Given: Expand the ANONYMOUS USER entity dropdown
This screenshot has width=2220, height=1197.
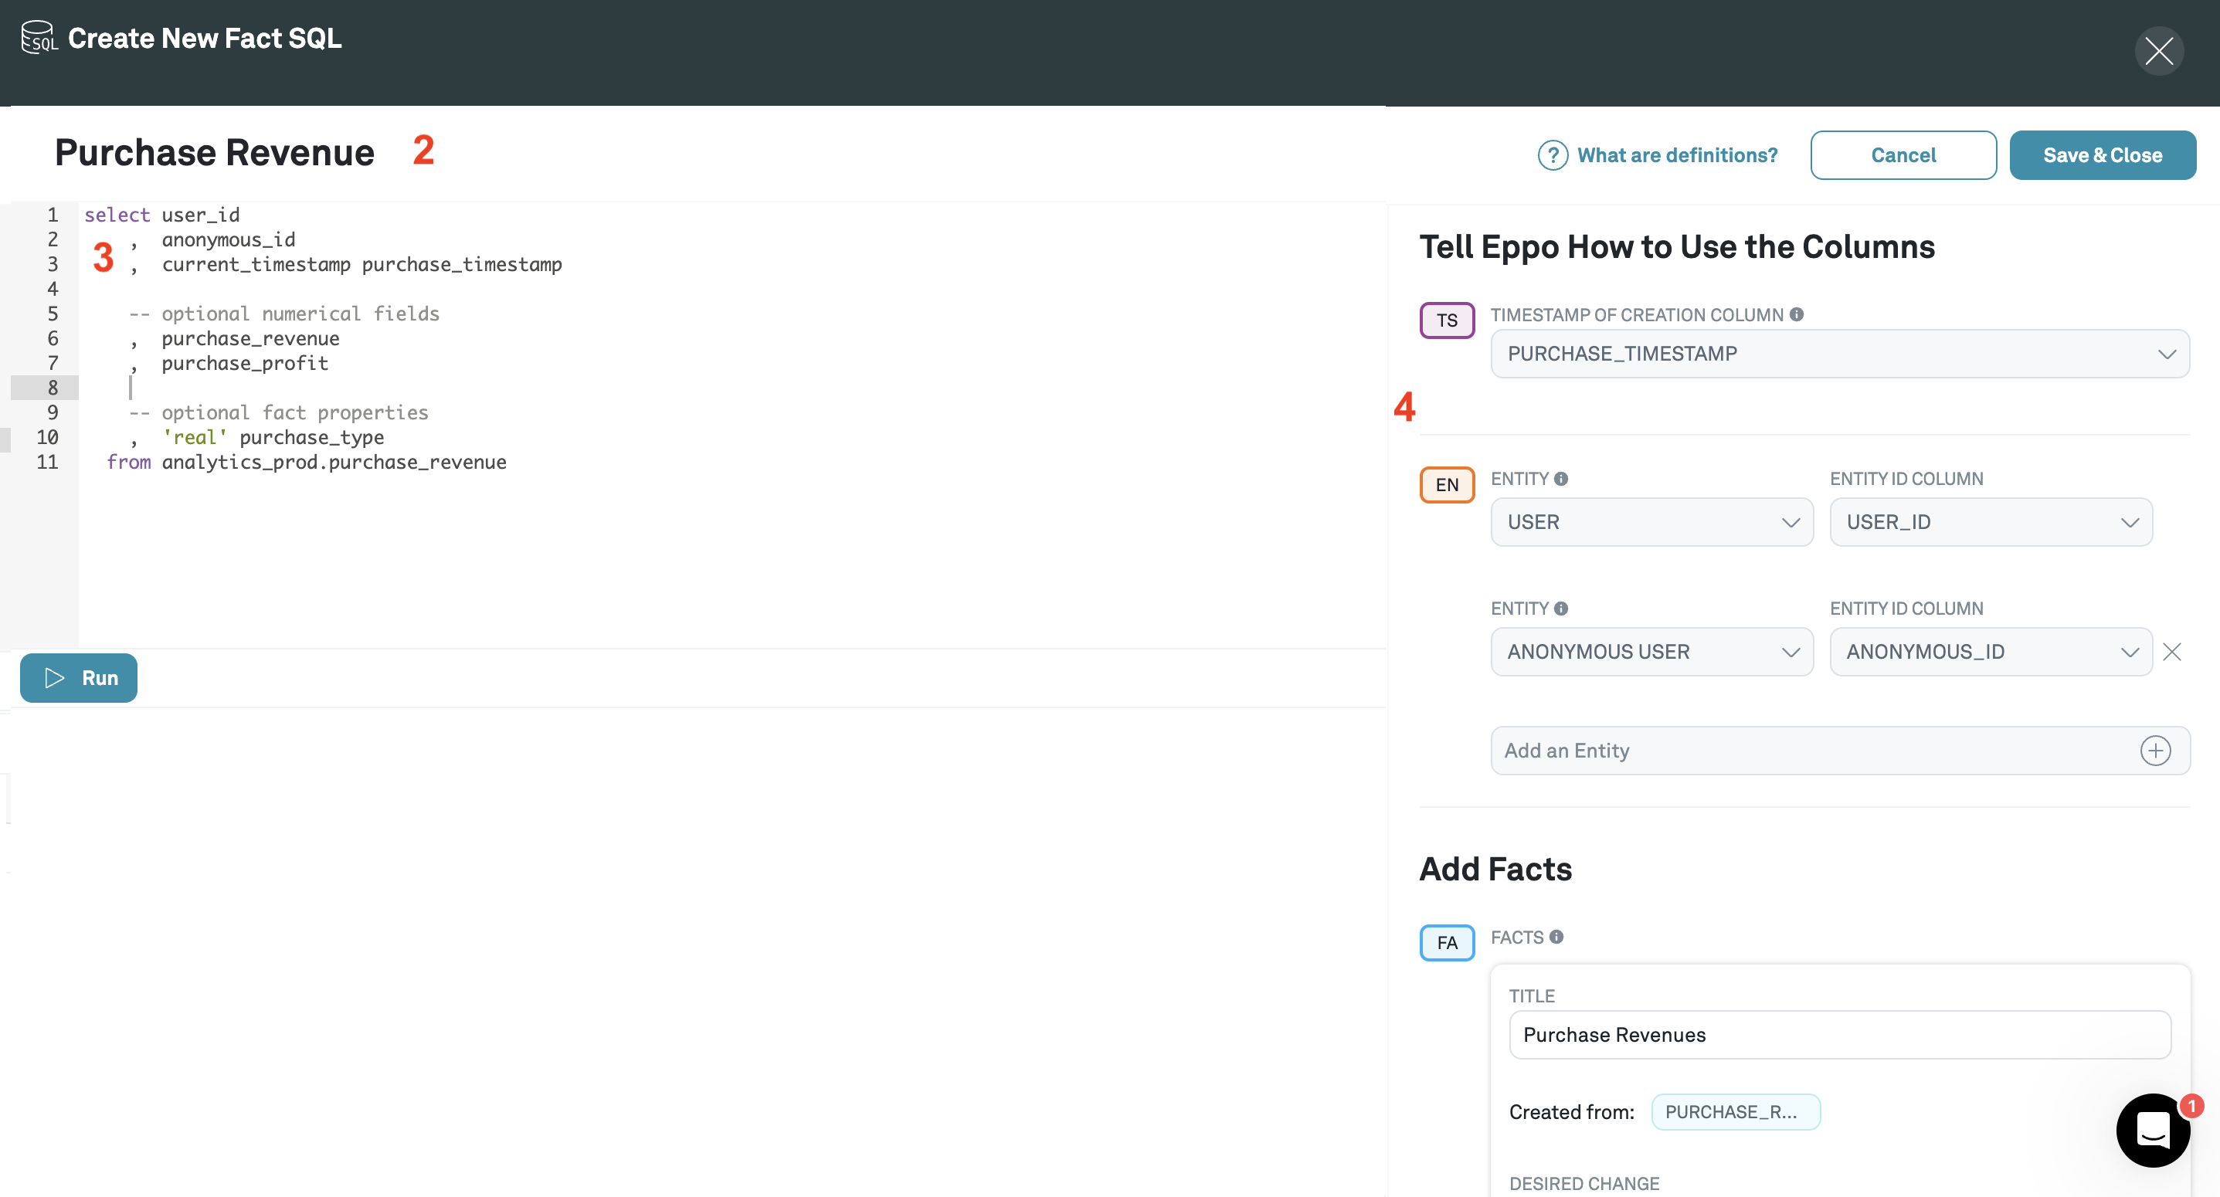Looking at the screenshot, I should pyautogui.click(x=1651, y=652).
